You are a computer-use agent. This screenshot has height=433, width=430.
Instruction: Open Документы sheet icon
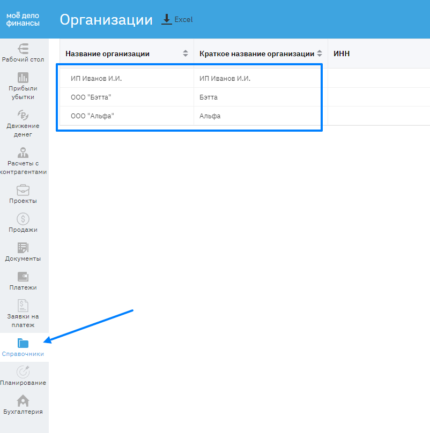coord(23,248)
